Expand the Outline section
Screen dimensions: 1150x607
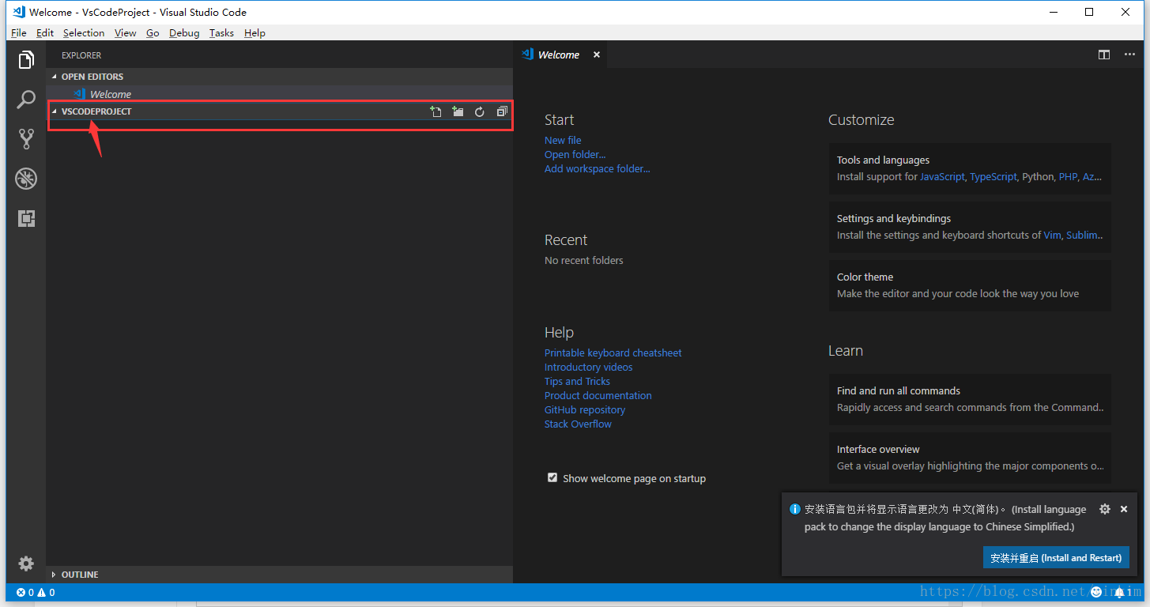click(79, 575)
